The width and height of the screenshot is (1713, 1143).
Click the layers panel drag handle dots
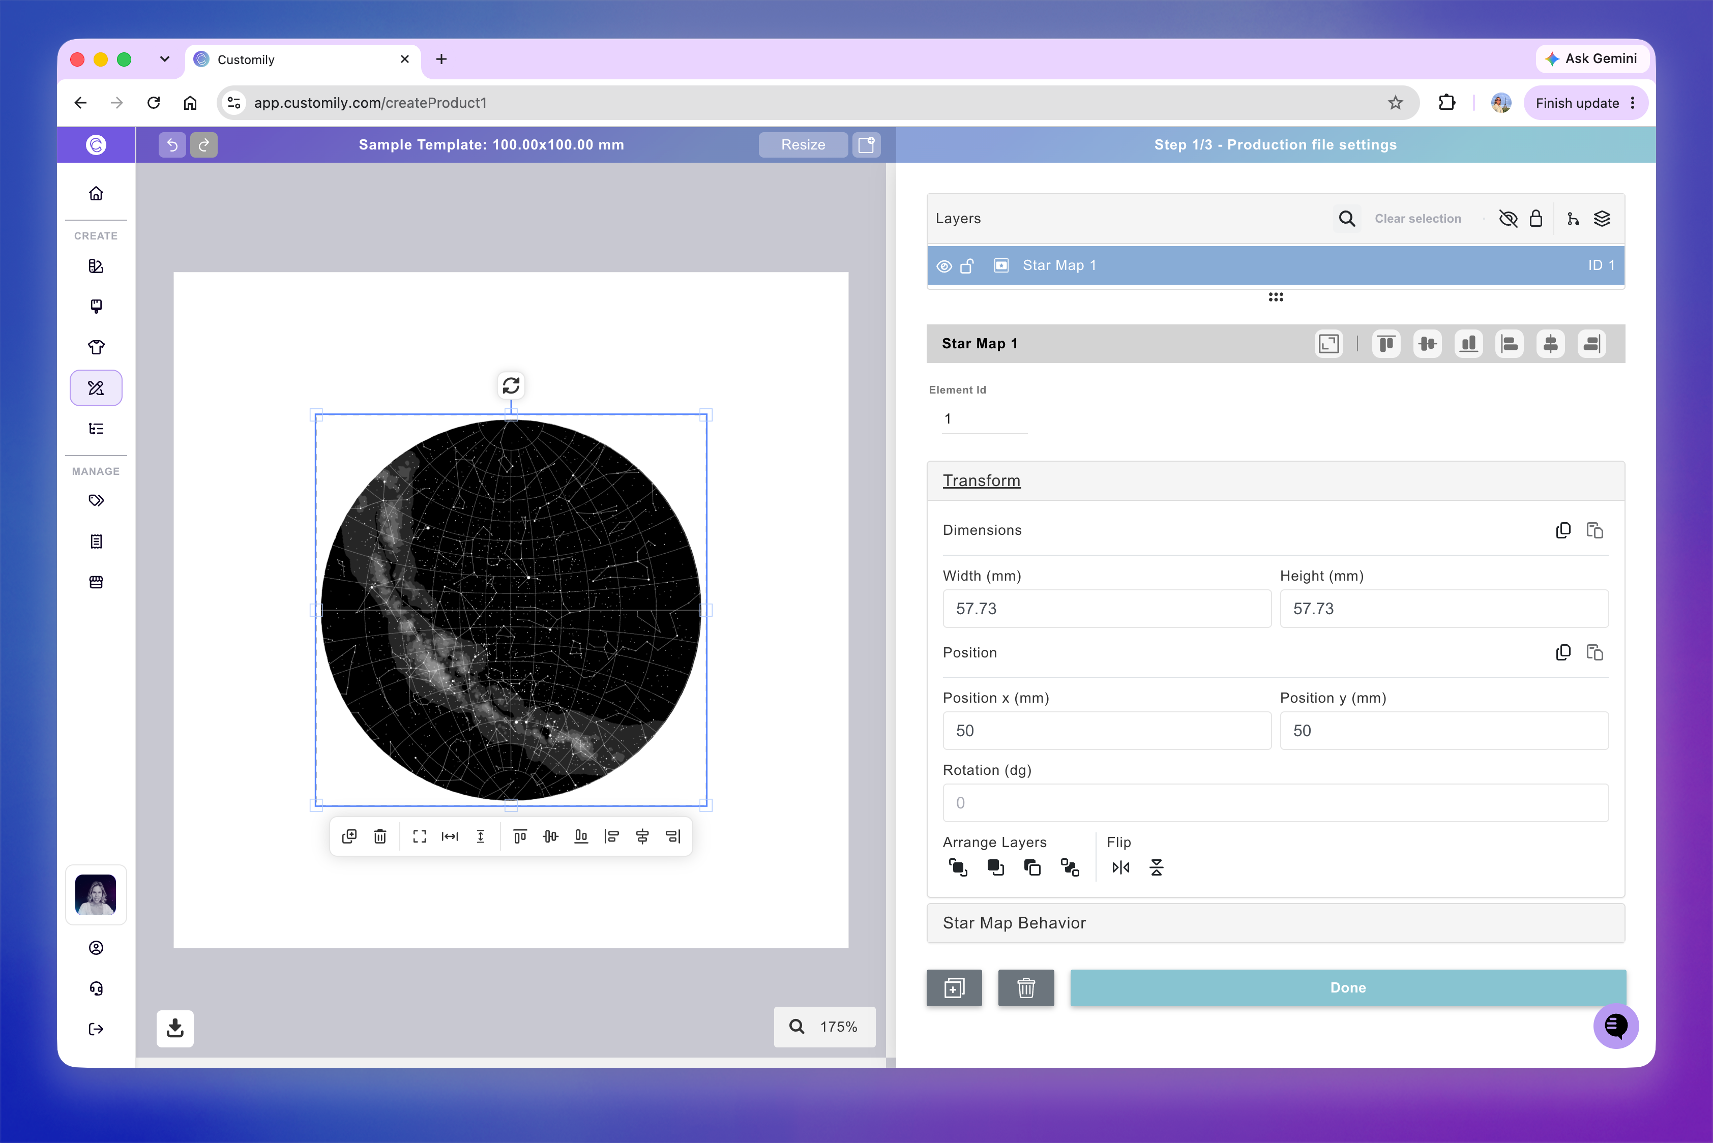(x=1276, y=297)
